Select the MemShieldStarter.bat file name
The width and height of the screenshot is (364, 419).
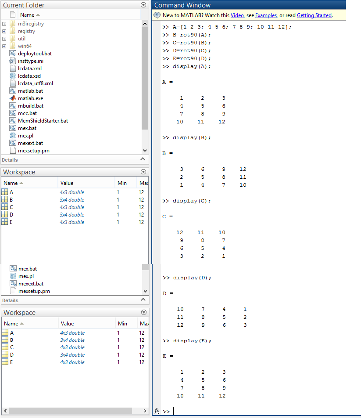[x=43, y=121]
